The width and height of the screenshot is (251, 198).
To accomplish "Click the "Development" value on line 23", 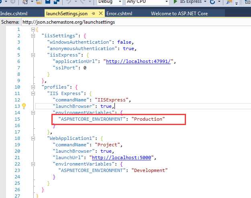I will tap(149, 170).
